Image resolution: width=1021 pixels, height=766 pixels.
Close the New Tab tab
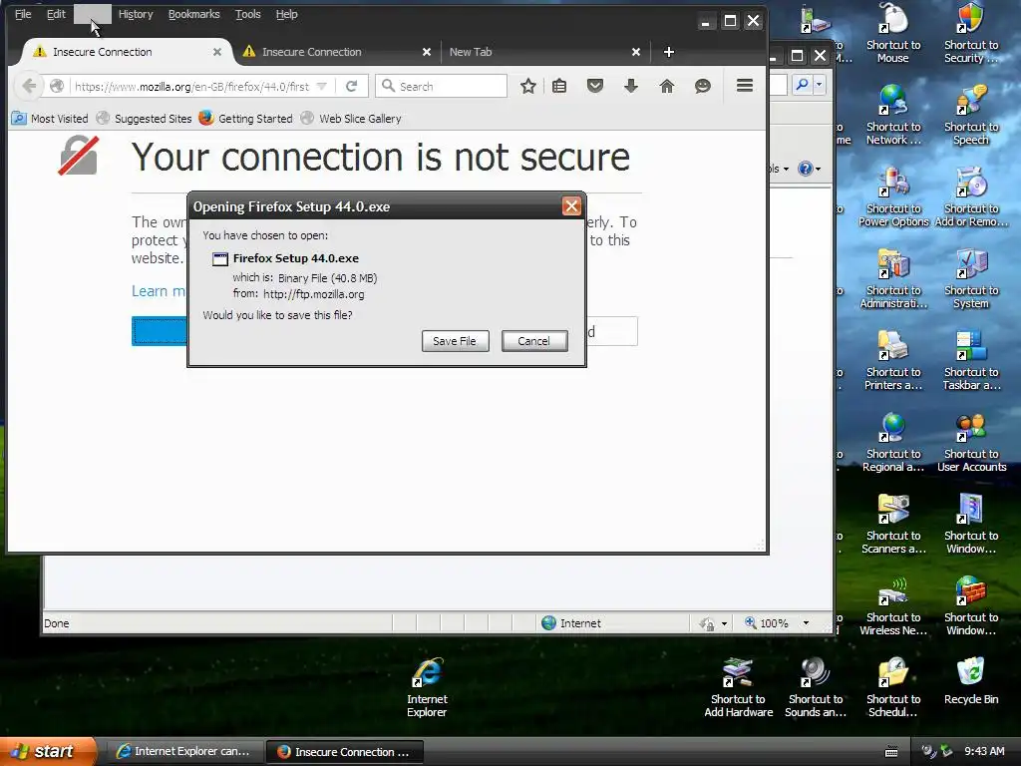(636, 52)
